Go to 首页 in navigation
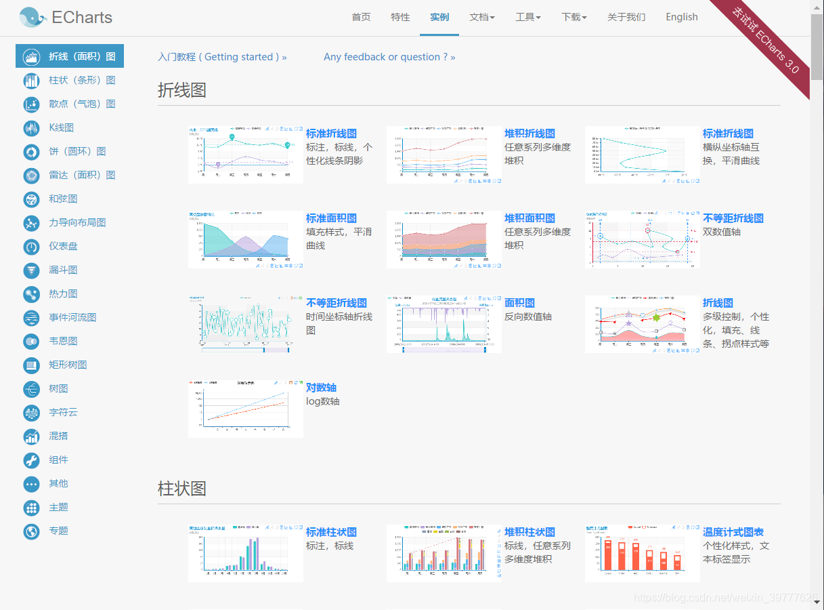The height and width of the screenshot is (610, 824). click(x=362, y=17)
